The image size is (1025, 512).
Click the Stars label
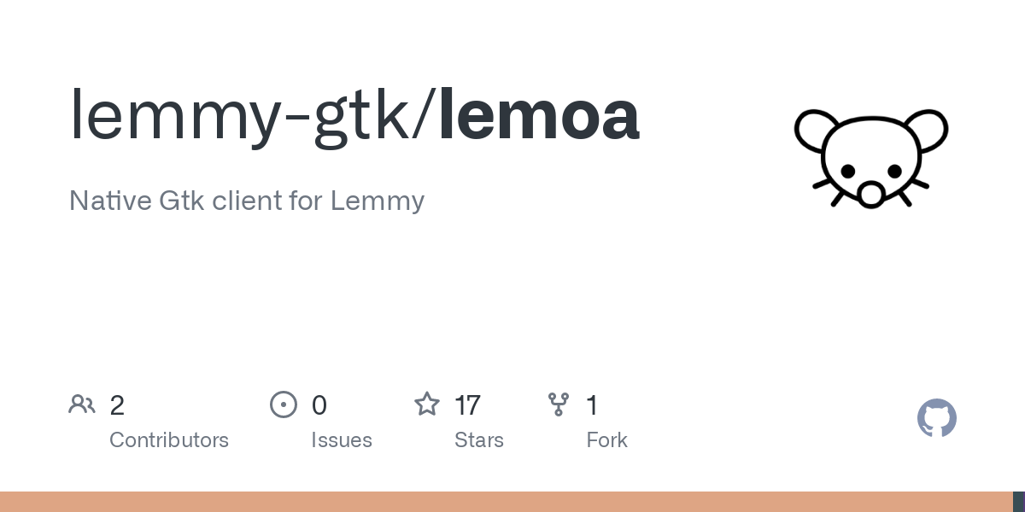coord(479,440)
